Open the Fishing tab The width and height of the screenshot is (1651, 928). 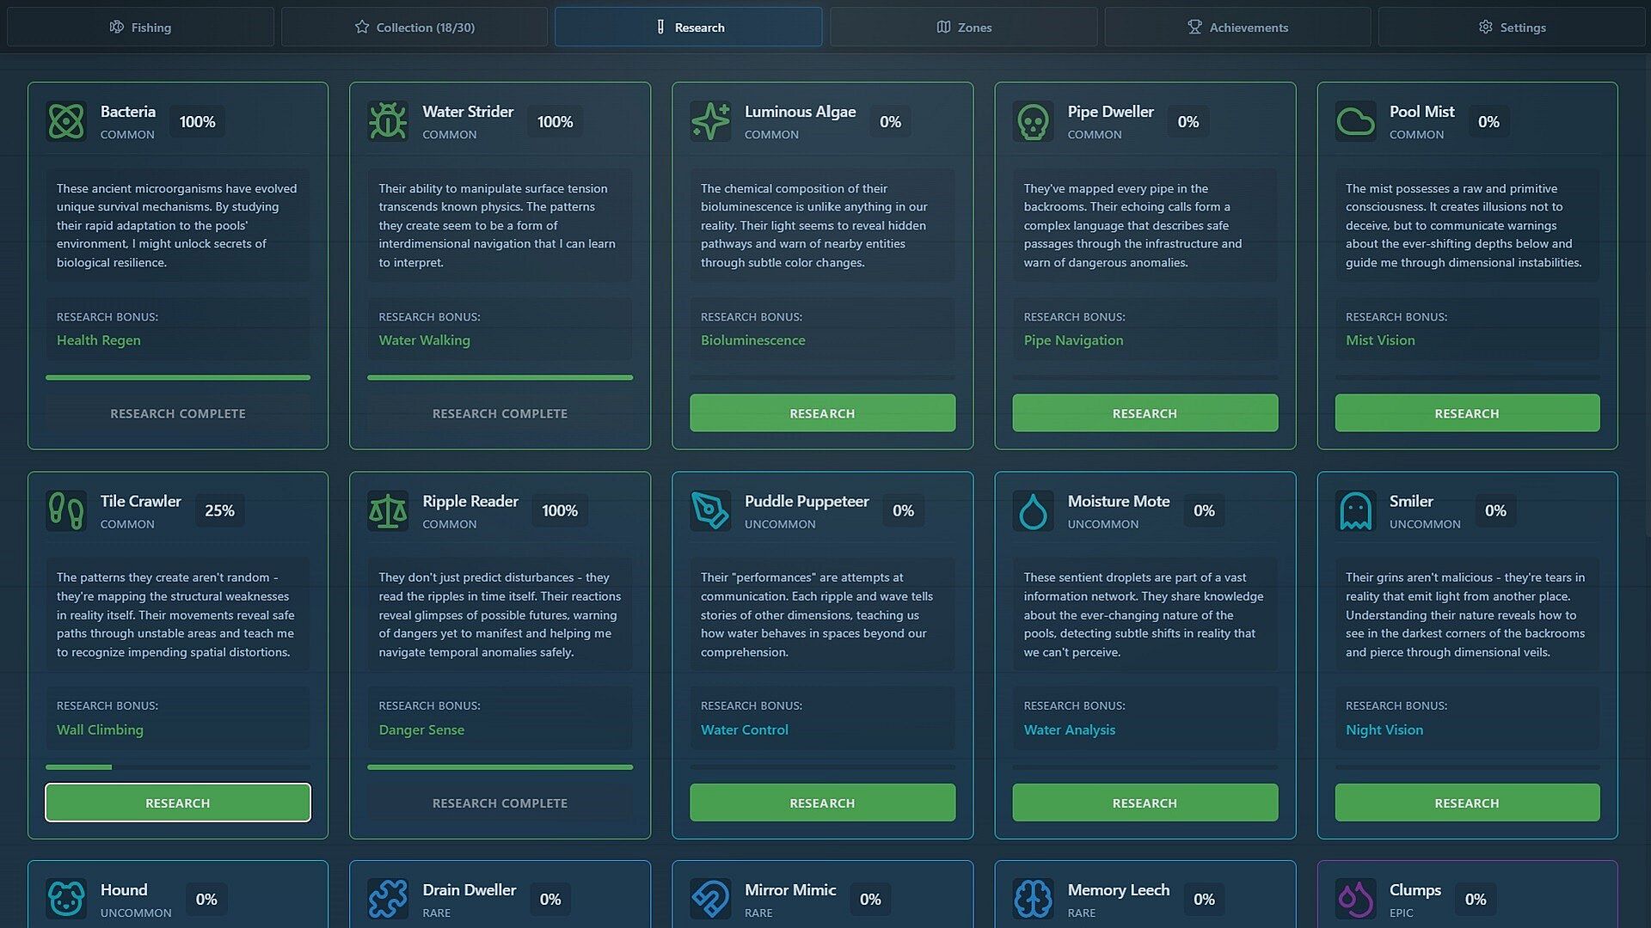140,27
